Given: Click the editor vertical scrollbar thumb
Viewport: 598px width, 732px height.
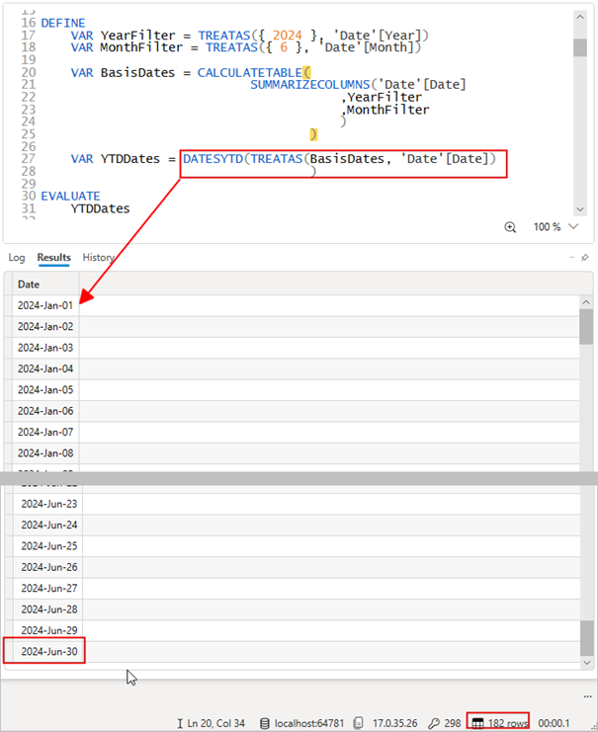Looking at the screenshot, I should (580, 47).
